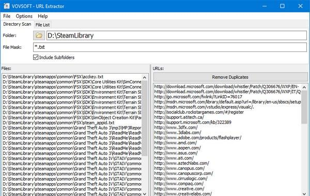Viewport: 310px width, 196px height.
Task: Open the Options menu
Action: click(x=24, y=16)
